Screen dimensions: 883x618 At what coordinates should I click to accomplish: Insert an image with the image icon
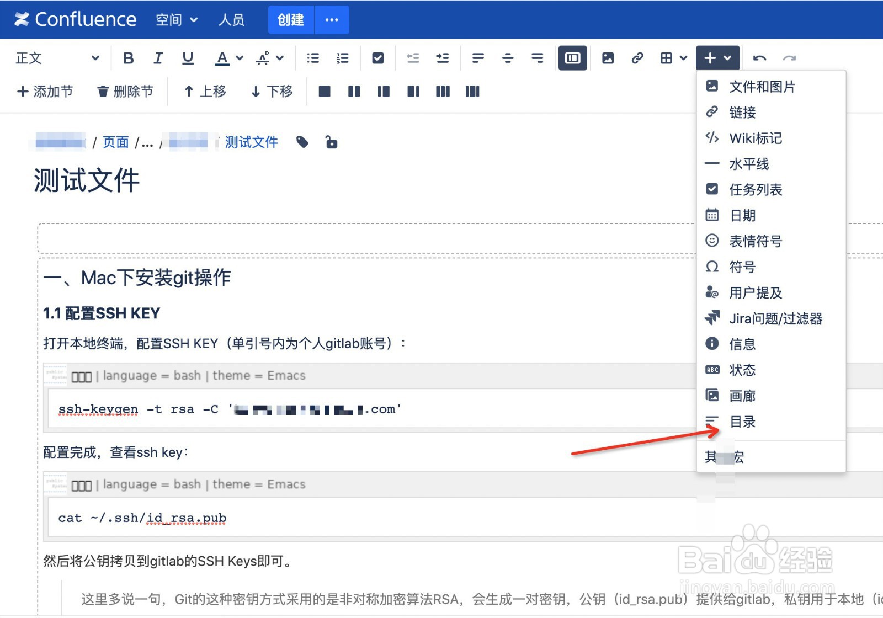(608, 57)
